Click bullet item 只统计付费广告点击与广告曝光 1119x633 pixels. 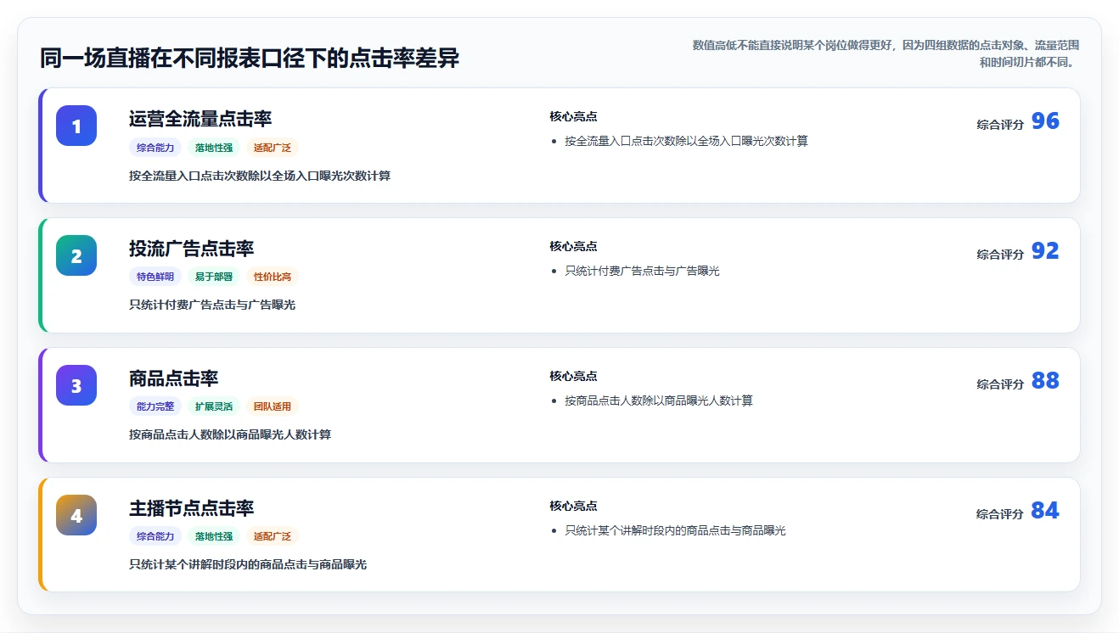coord(642,271)
